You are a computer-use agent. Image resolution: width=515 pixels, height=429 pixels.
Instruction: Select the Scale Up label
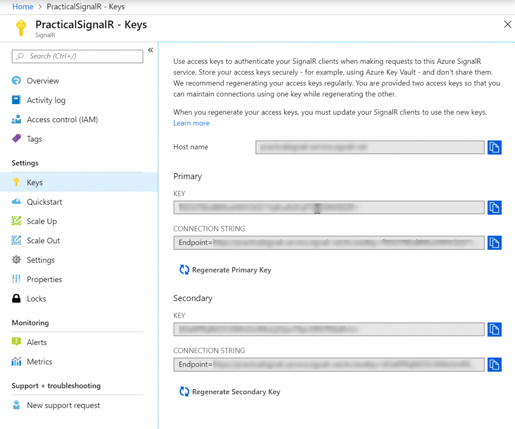point(42,221)
